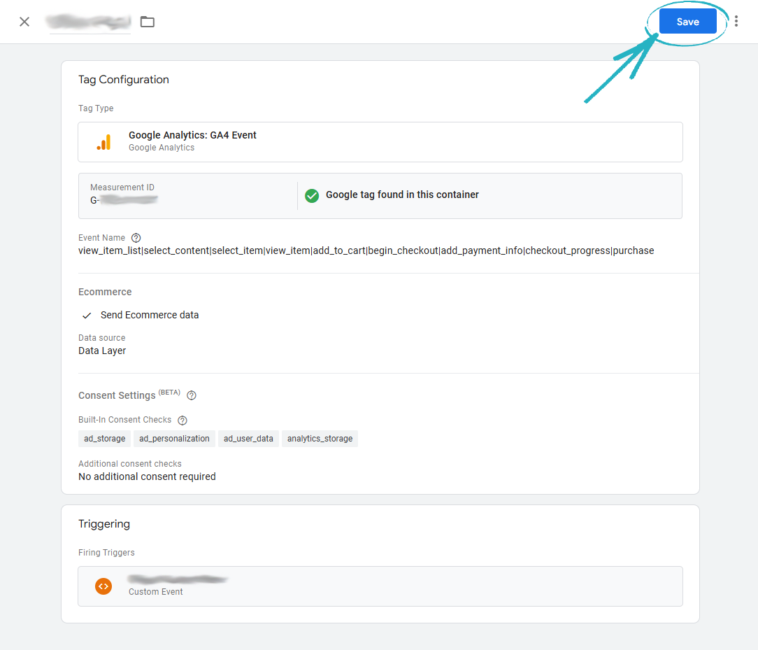This screenshot has height=650, width=758.
Task: Click Built-In Consent Checks help icon
Action: click(x=183, y=421)
